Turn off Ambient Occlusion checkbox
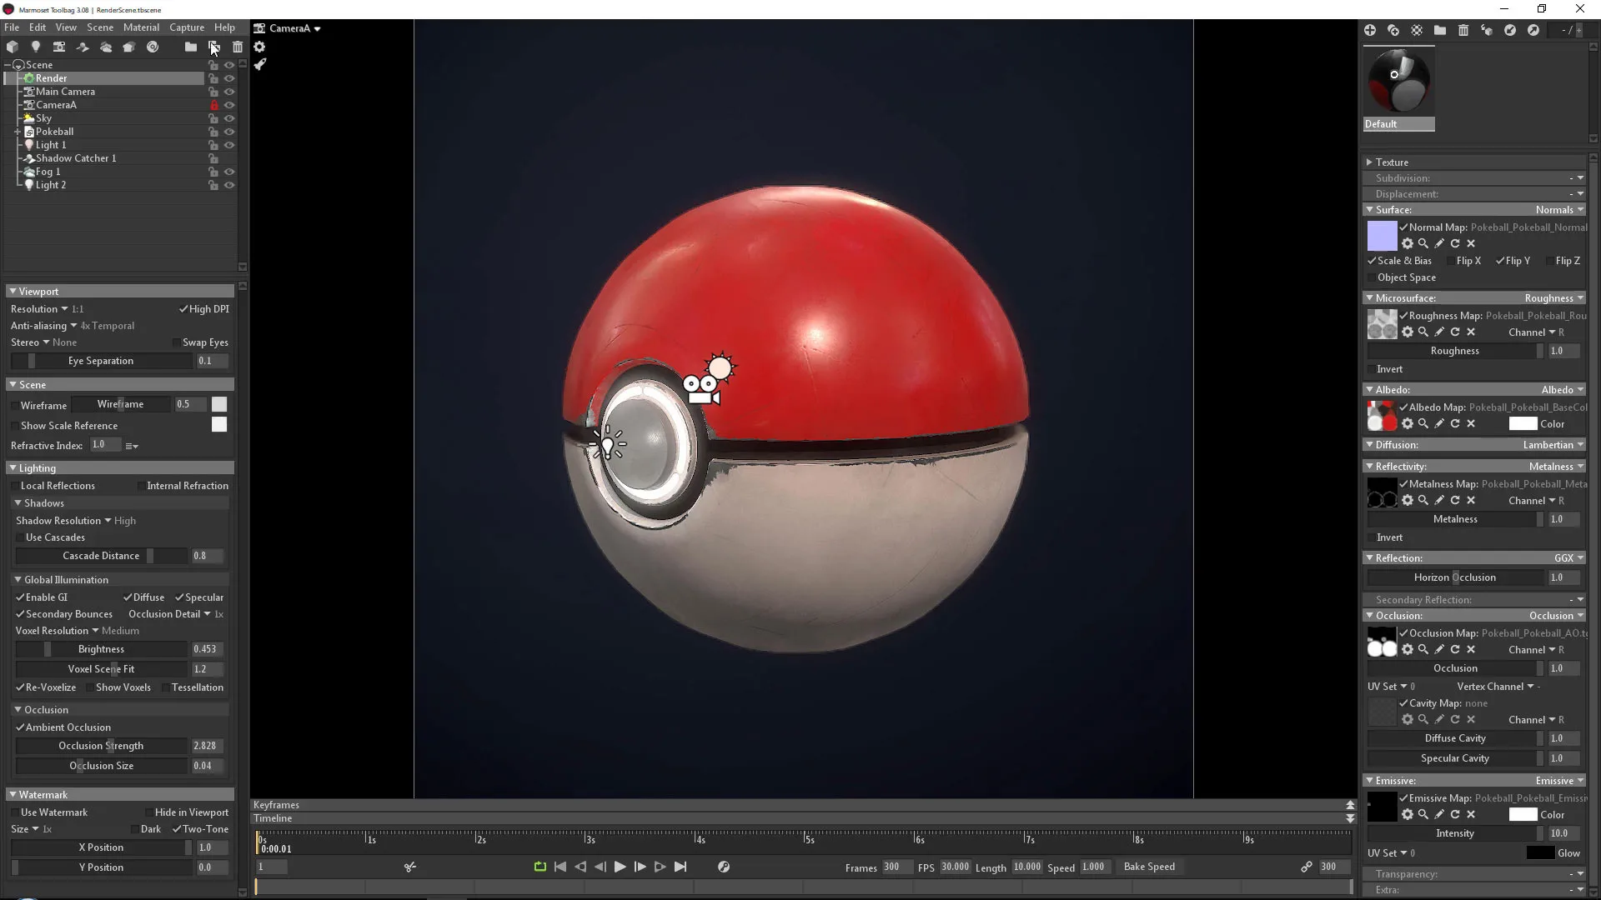Image resolution: width=1601 pixels, height=900 pixels. point(20,727)
